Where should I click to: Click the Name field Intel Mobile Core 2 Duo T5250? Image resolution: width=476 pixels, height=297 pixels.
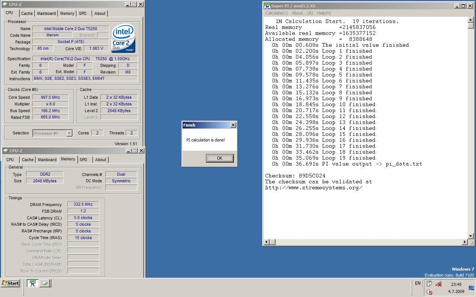click(x=71, y=29)
